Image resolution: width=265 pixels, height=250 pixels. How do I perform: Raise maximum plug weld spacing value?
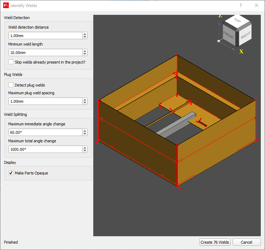[85, 100]
